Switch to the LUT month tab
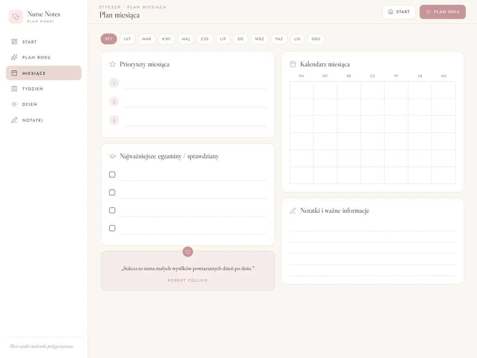Viewport: 477px width, 358px height. pyautogui.click(x=127, y=39)
